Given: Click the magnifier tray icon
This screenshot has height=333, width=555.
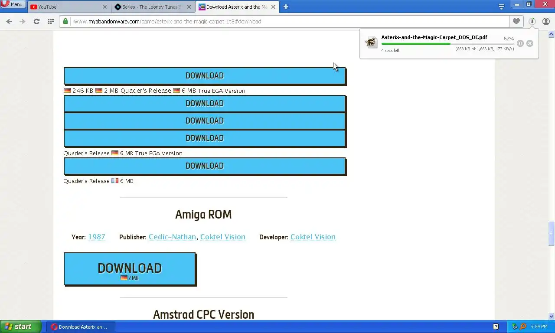Looking at the screenshot, I should pos(523,326).
